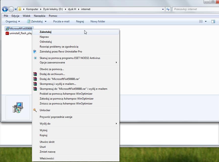The height and width of the screenshot is (162, 219).
Task: Select Komputer in the address breadcrumb
Action: (x=32, y=9)
